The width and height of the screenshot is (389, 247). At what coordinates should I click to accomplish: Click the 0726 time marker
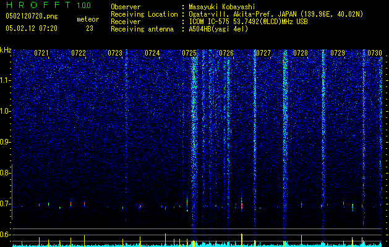pyautogui.click(x=226, y=53)
